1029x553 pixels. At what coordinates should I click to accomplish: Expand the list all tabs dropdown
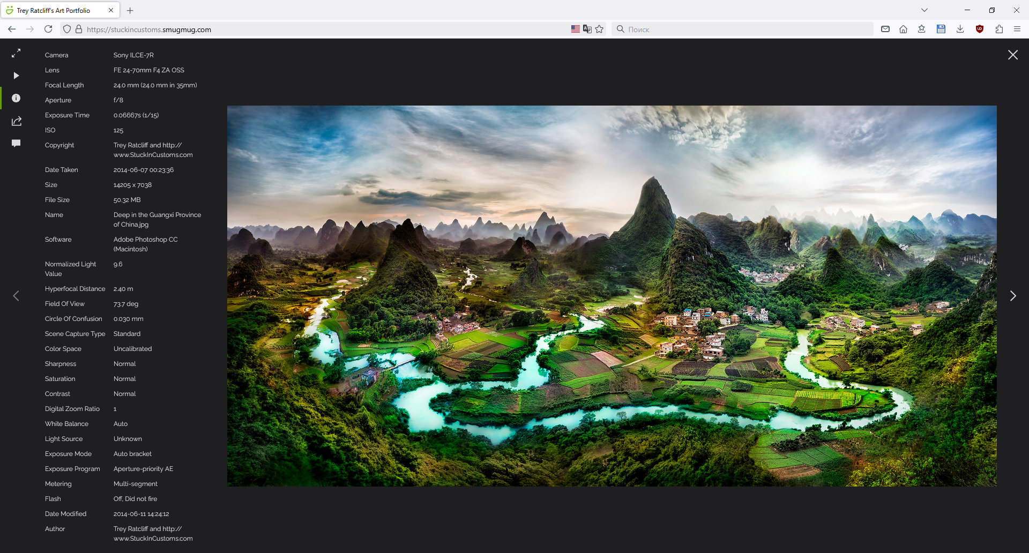tap(924, 10)
